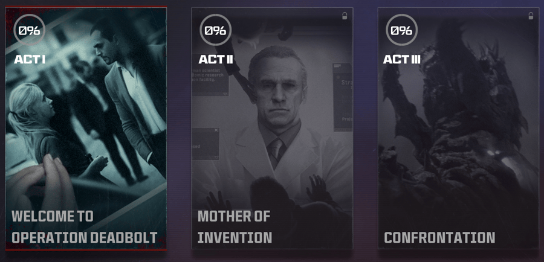This screenshot has width=544, height=262.
Task: Select the ACT II label
Action: click(216, 60)
